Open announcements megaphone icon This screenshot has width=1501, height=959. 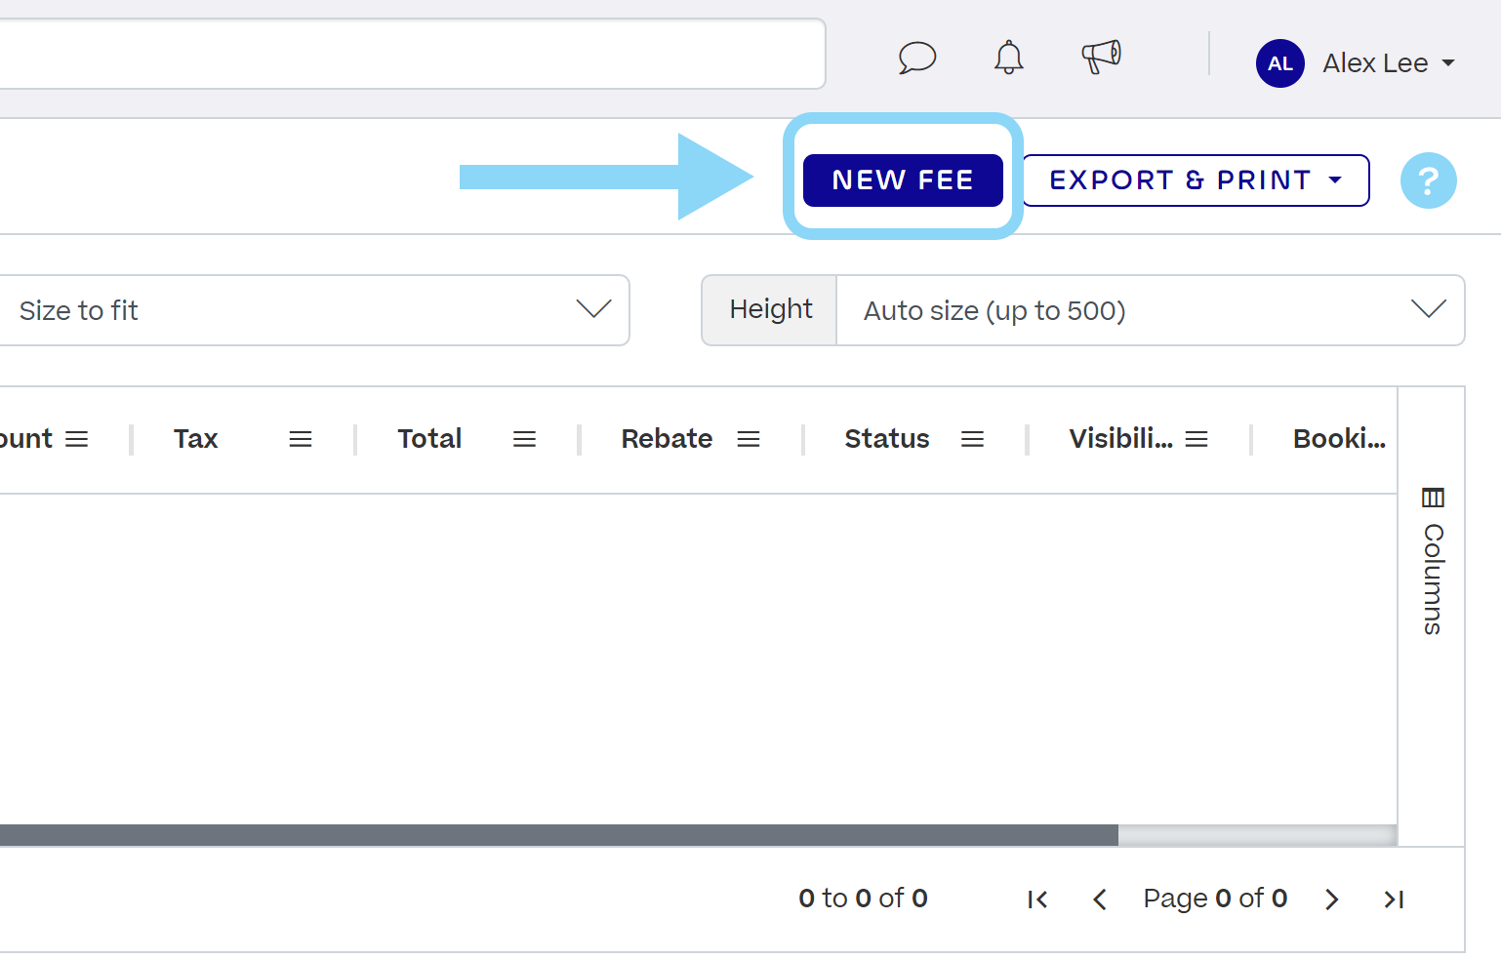1101,57
